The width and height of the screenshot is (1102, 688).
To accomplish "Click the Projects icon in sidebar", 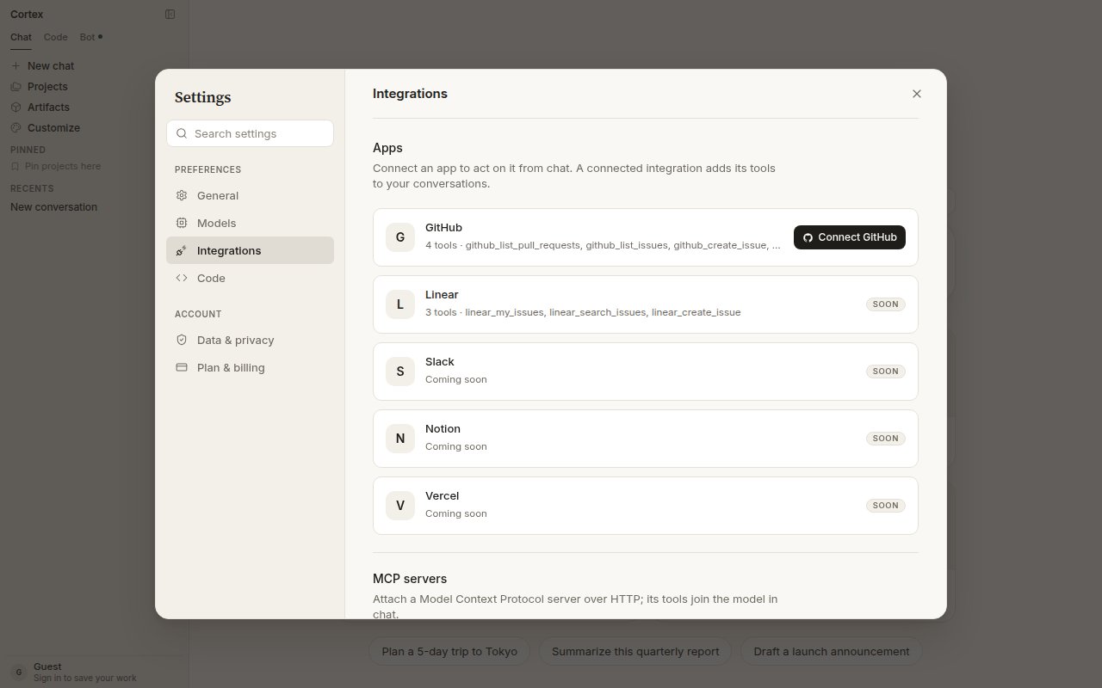I will [15, 87].
